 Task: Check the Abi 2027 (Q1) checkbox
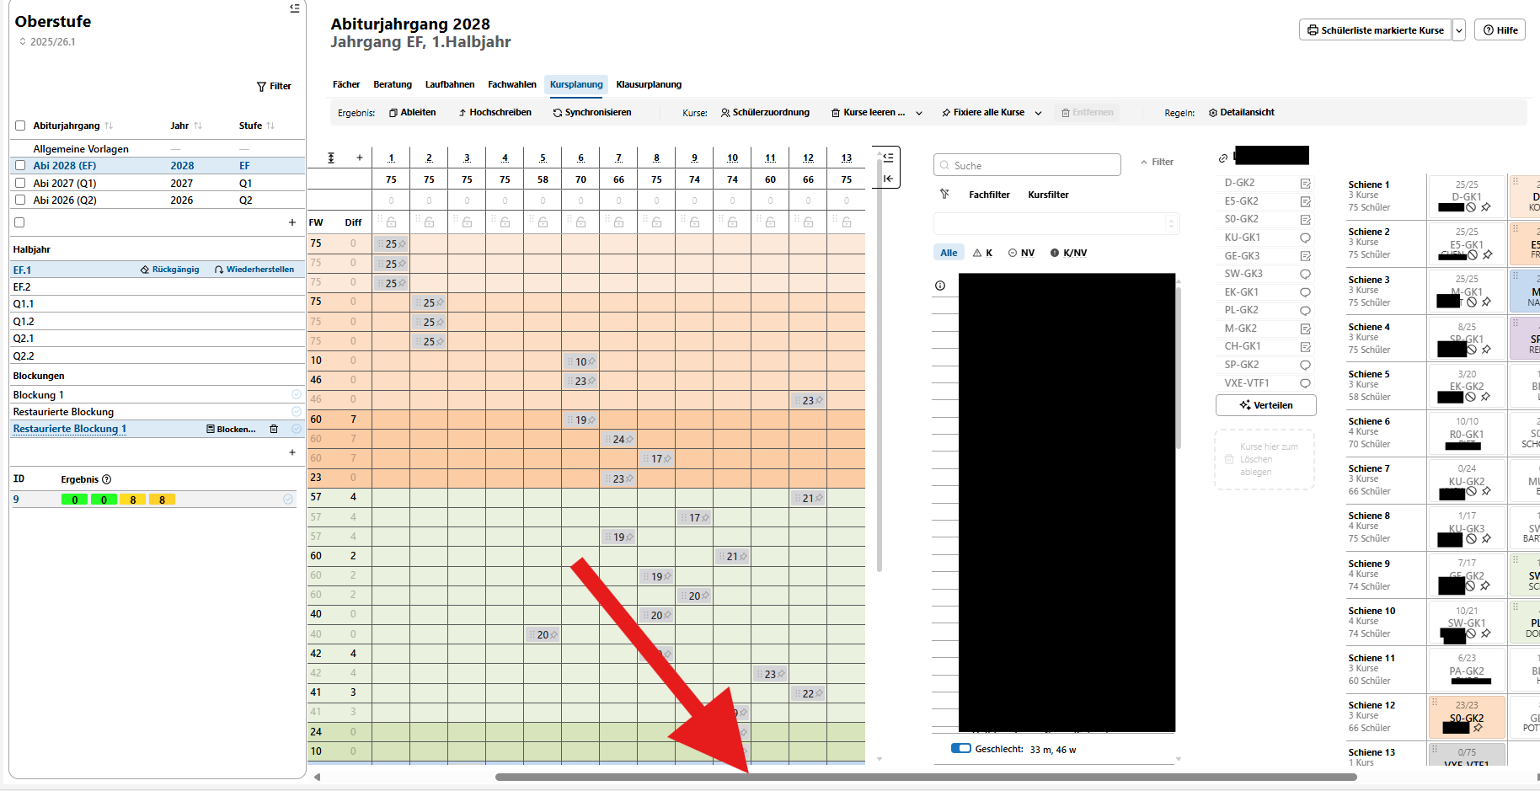click(x=20, y=183)
